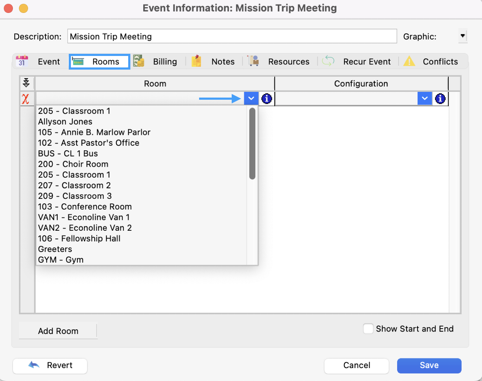Click the Conflicts warning triangle icon

409,61
